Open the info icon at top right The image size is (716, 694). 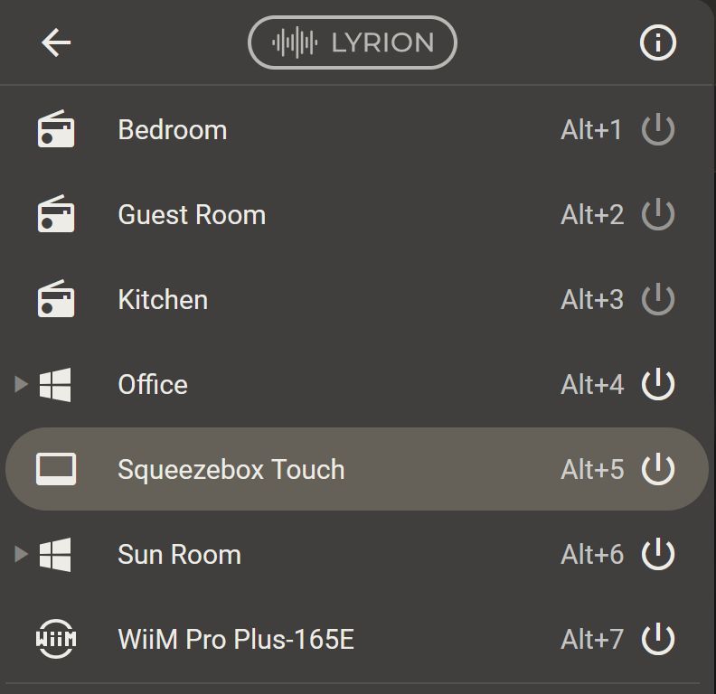pos(657,42)
